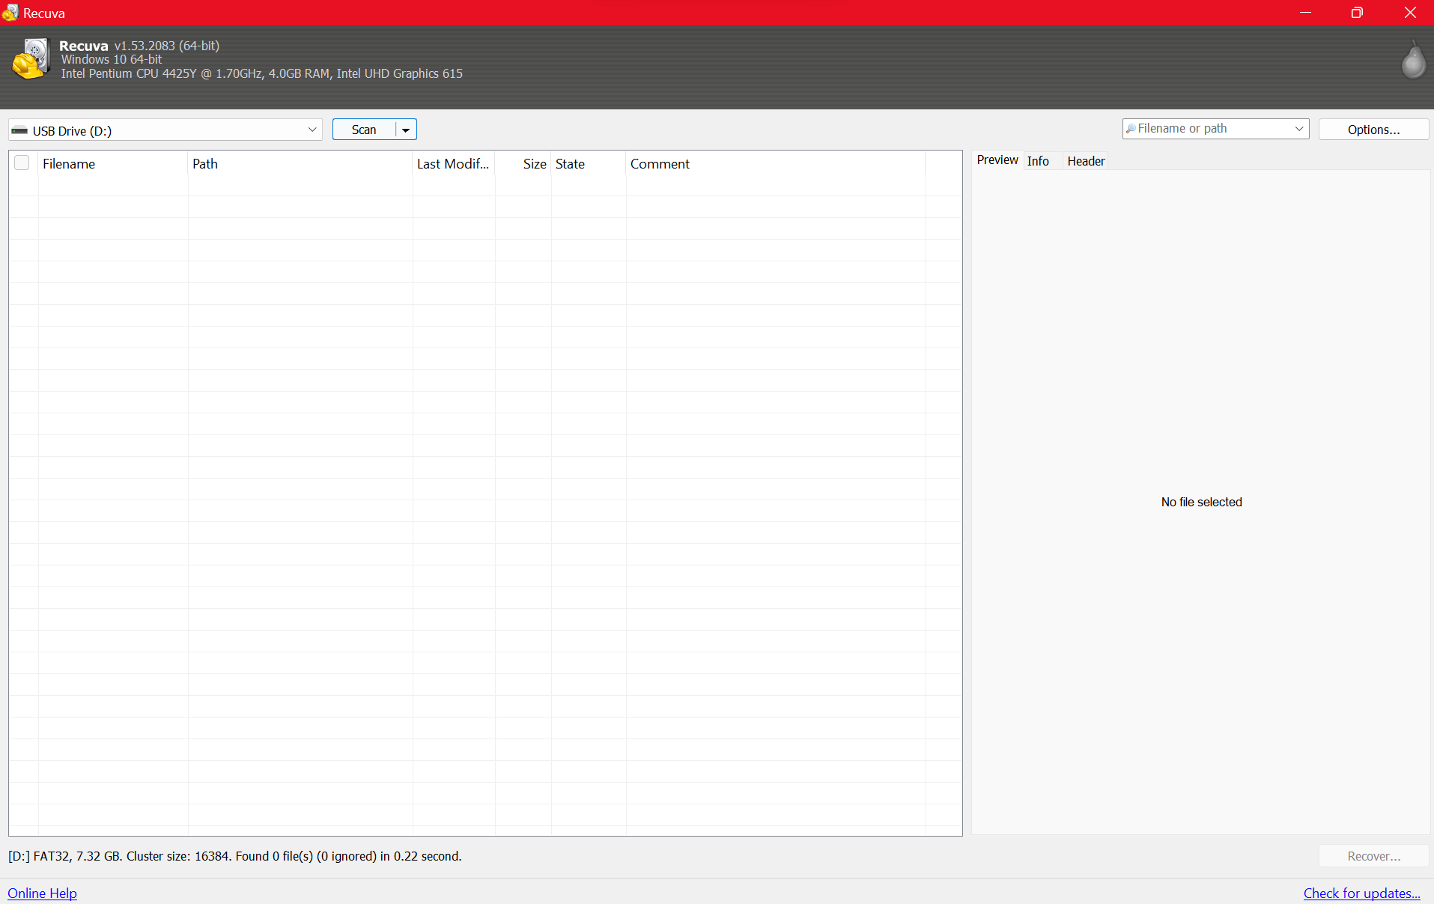Click the Intel Pentium CPU hardware info line
Viewport: 1434px width, 904px height.
tap(262, 73)
